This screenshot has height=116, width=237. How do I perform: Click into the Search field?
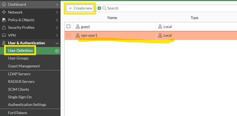point(164,8)
